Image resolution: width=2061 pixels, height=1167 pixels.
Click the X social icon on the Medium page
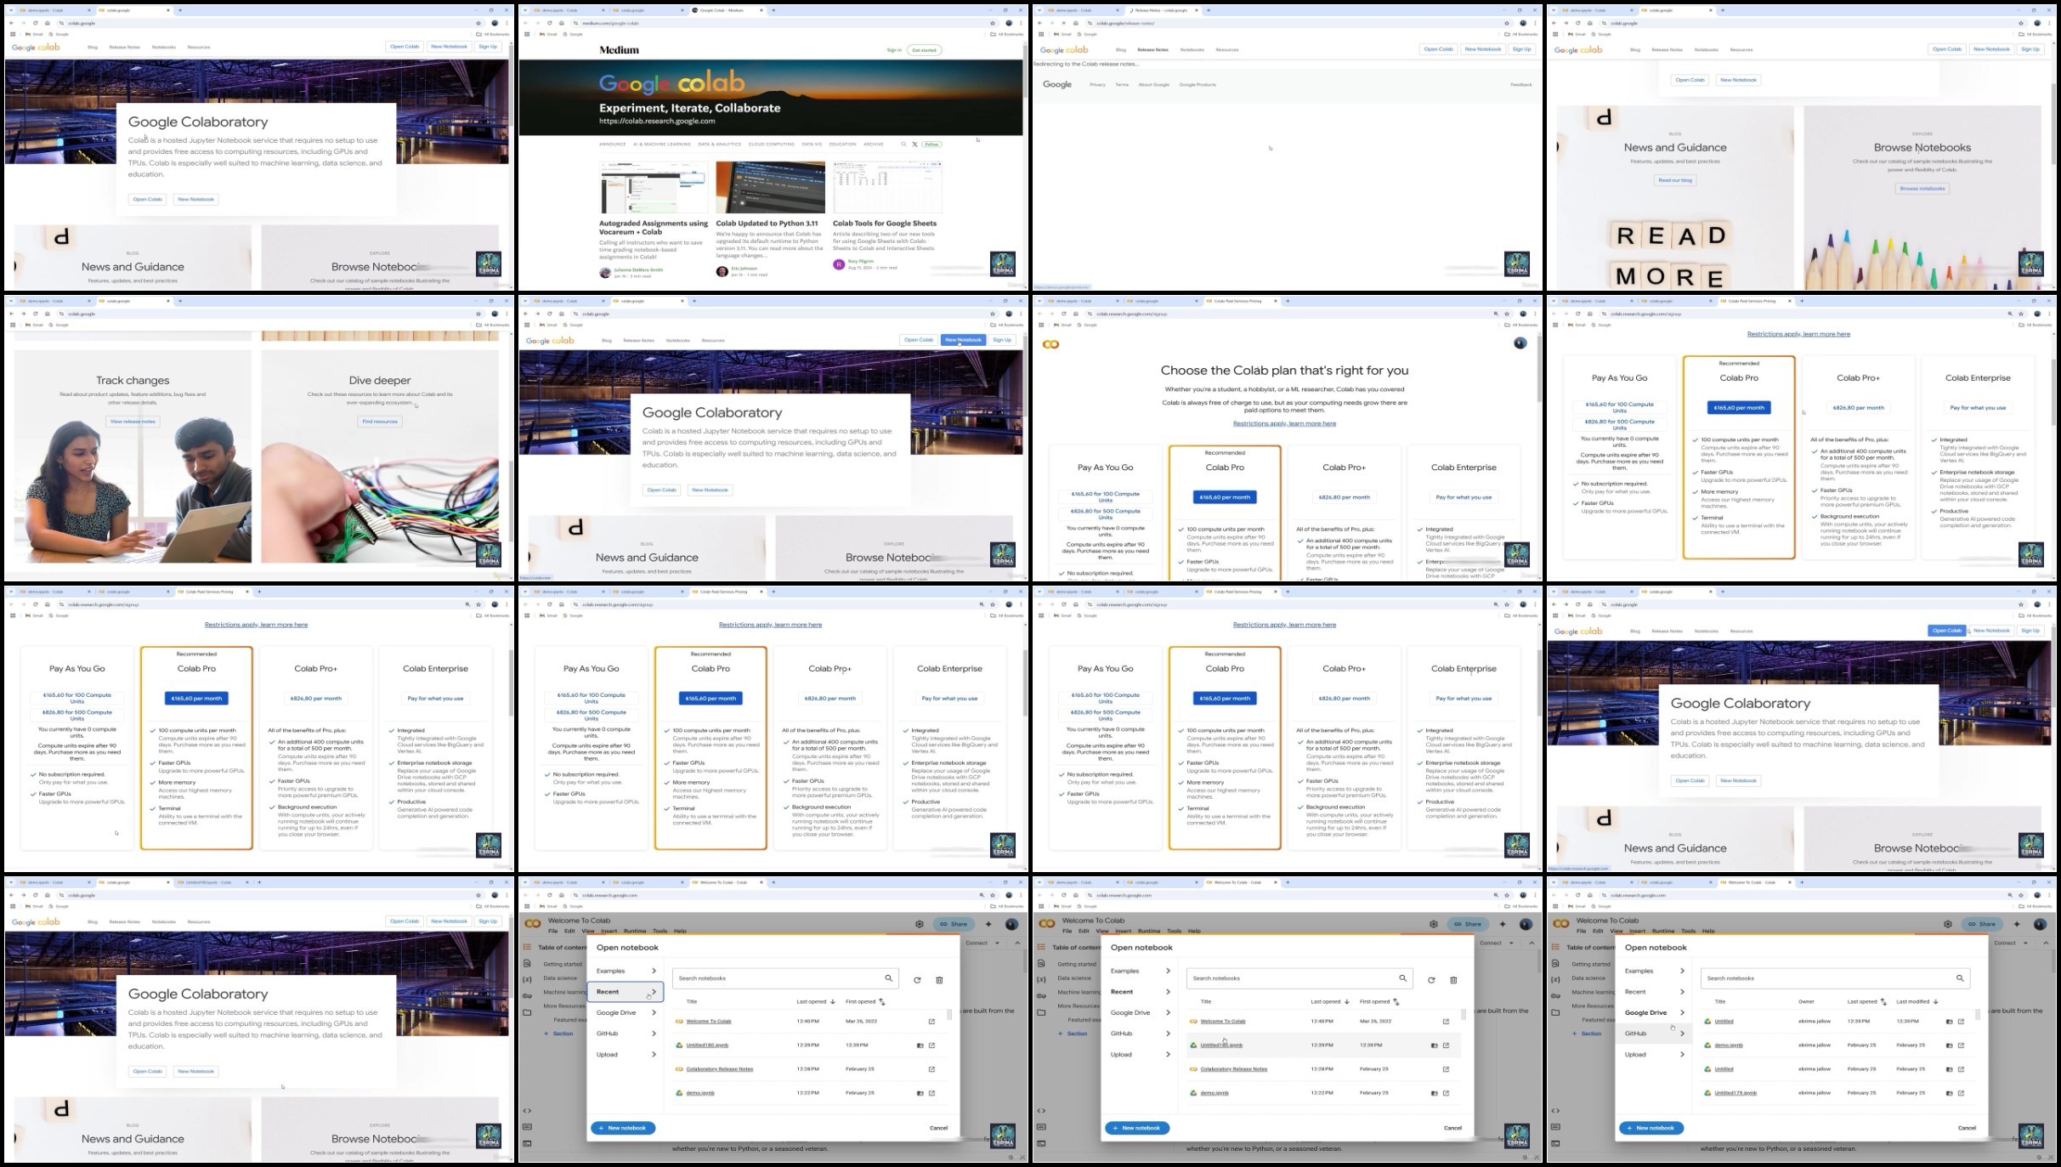(x=914, y=144)
